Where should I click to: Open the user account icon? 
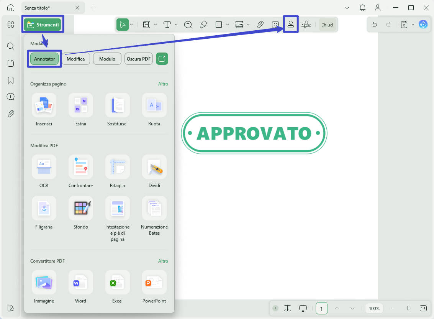pyautogui.click(x=378, y=8)
